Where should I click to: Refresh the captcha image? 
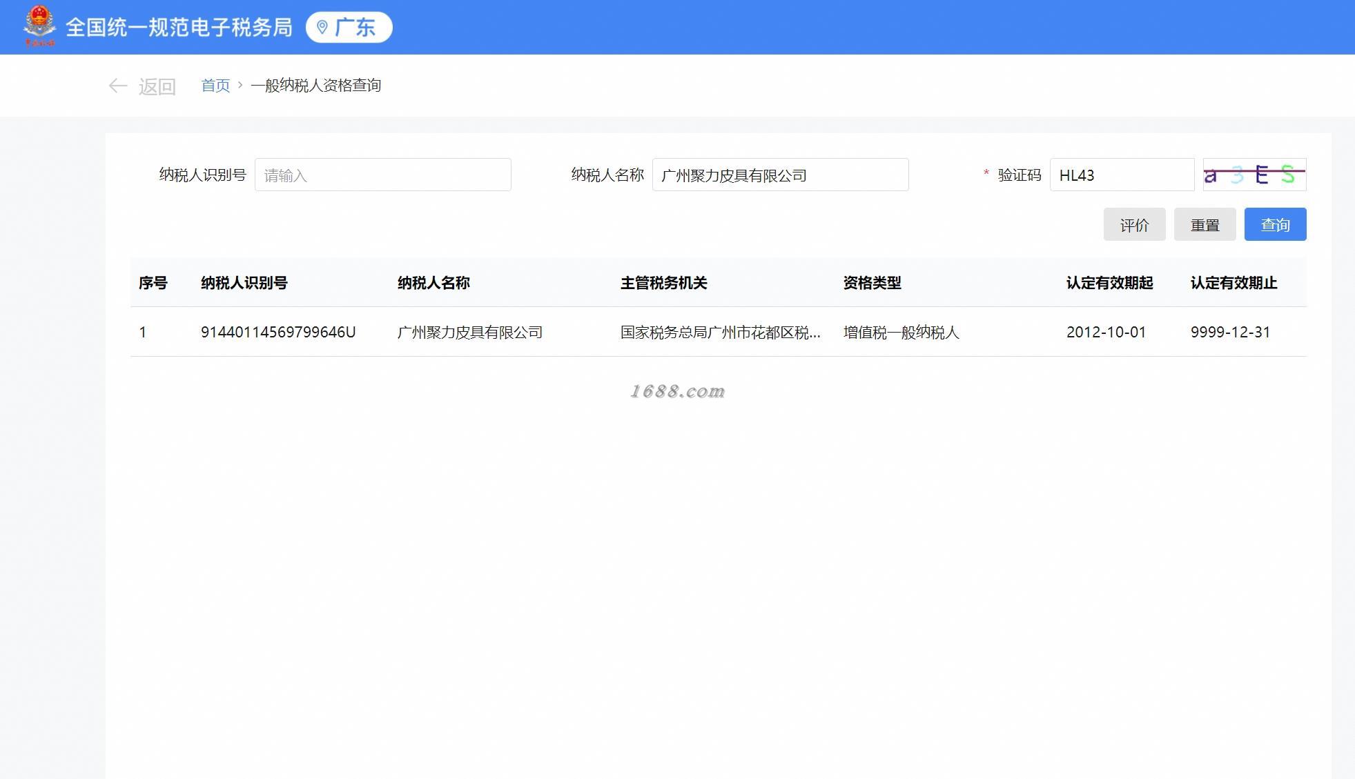pyautogui.click(x=1254, y=175)
